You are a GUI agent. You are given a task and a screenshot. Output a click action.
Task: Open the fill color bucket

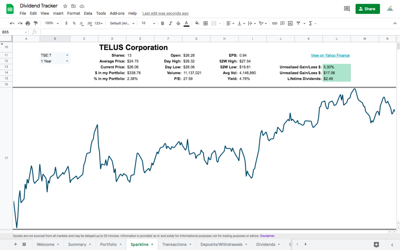[x=197, y=23]
